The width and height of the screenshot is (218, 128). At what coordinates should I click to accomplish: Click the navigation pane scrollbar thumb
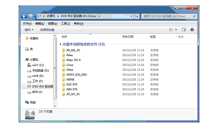(x=55, y=68)
